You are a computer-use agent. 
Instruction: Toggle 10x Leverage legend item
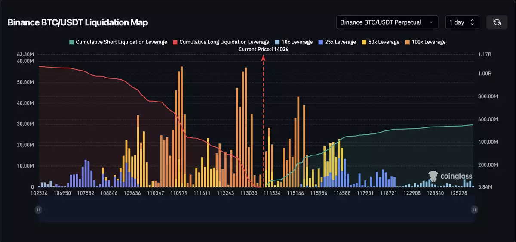(x=294, y=42)
